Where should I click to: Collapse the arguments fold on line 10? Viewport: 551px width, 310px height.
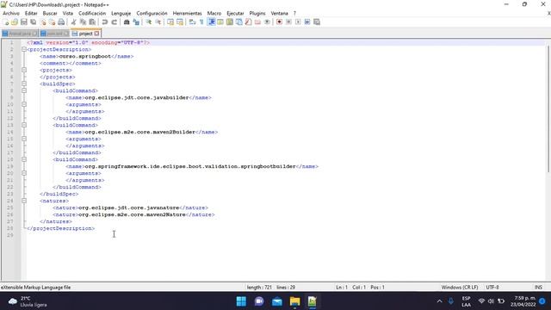tap(24, 104)
